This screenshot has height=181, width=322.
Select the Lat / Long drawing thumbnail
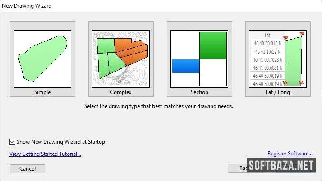coord(278,59)
